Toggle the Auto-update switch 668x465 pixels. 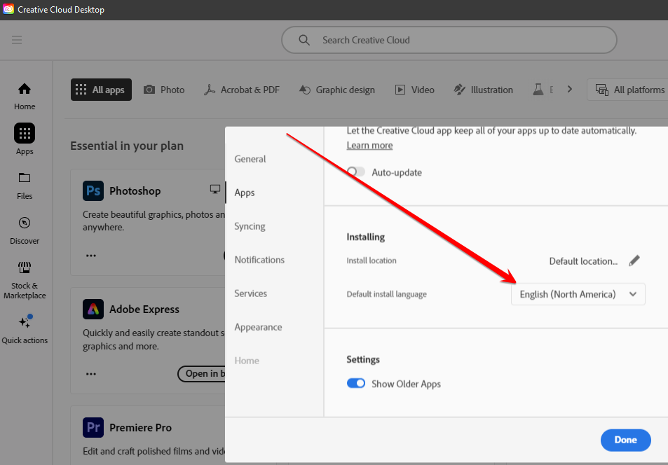(x=355, y=172)
